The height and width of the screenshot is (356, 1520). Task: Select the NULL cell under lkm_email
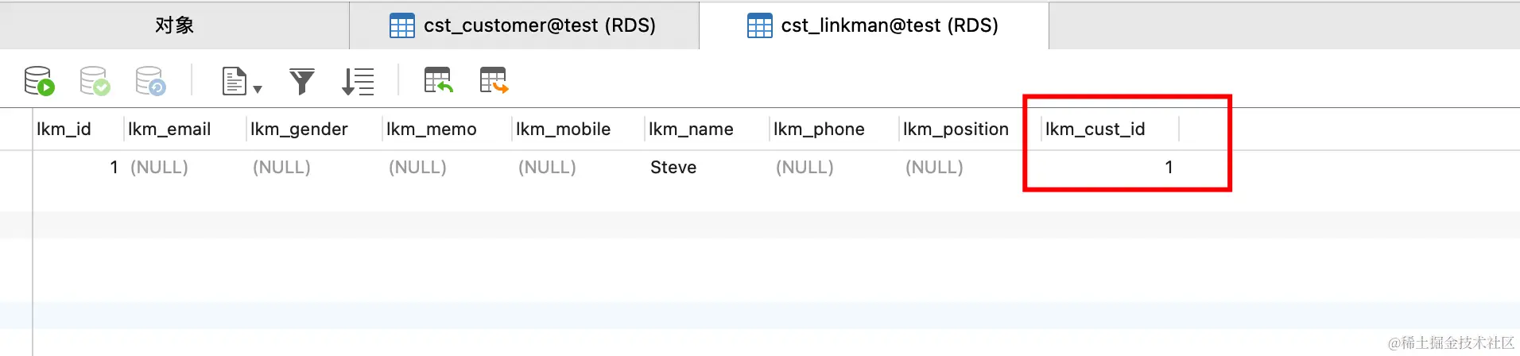click(159, 167)
